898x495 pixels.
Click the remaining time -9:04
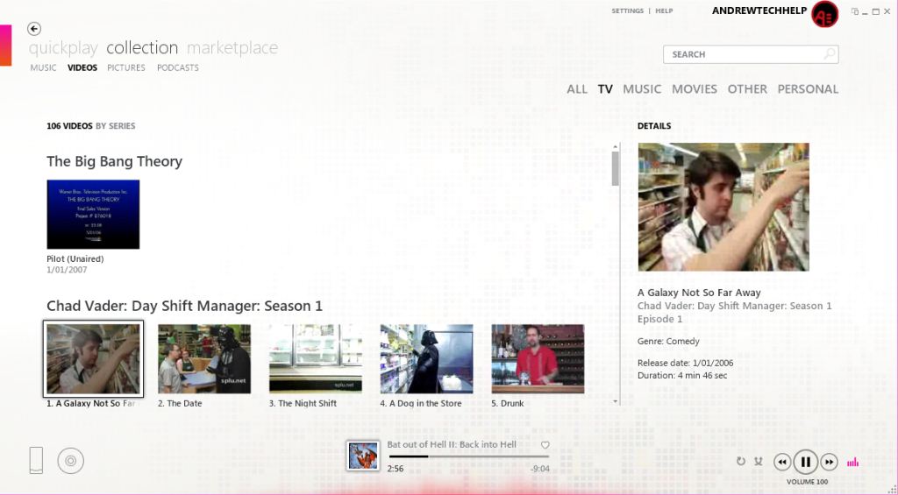(x=540, y=469)
